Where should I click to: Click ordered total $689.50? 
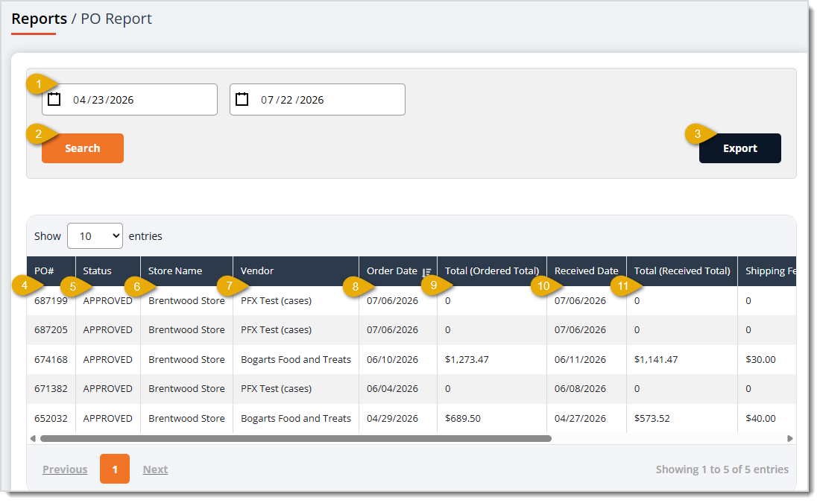463,418
